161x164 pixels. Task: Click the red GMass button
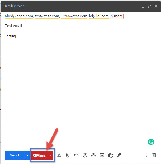coord(39,155)
